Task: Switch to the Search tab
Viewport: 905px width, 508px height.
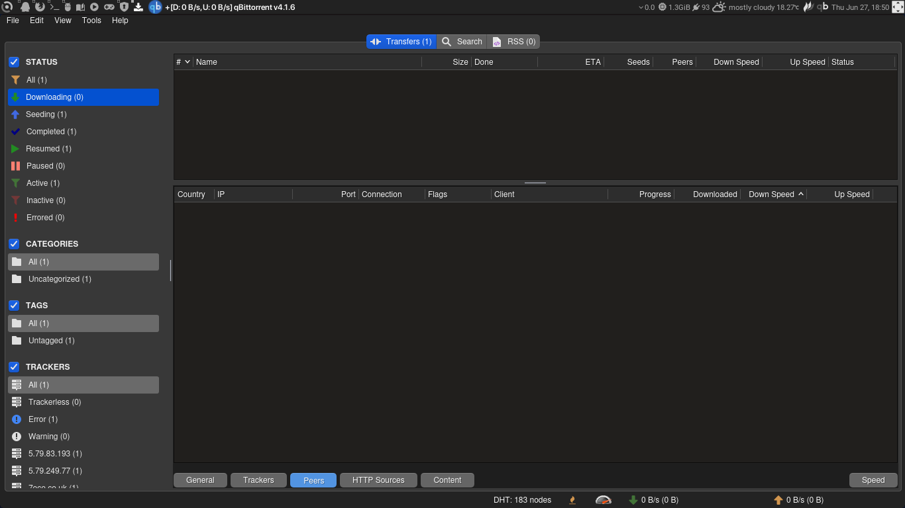Action: pyautogui.click(x=462, y=42)
